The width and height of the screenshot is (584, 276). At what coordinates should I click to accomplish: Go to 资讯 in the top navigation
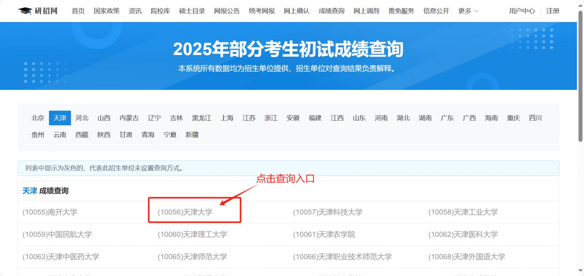[135, 11]
